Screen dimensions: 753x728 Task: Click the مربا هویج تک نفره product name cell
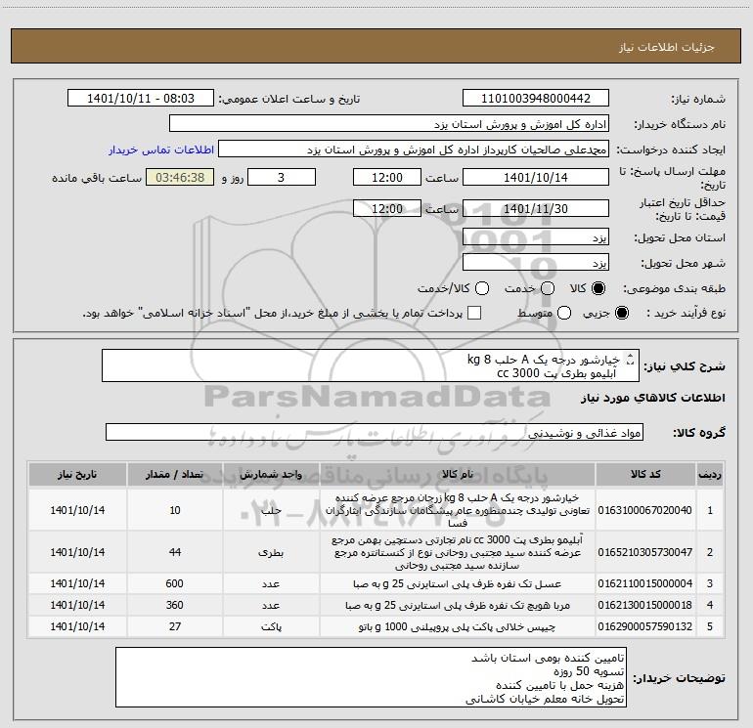click(458, 605)
